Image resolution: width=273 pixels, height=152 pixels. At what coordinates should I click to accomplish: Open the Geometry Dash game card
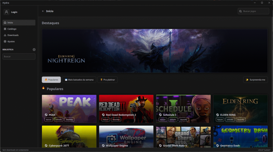240,137
